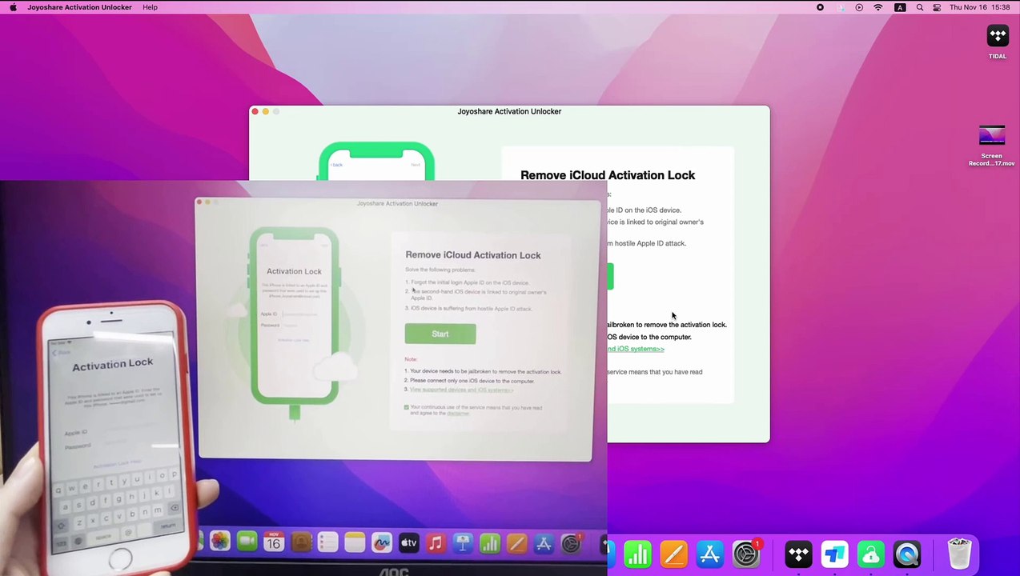The width and height of the screenshot is (1020, 576).
Task: Open the blue T app in the Dock
Action: pyautogui.click(x=834, y=554)
